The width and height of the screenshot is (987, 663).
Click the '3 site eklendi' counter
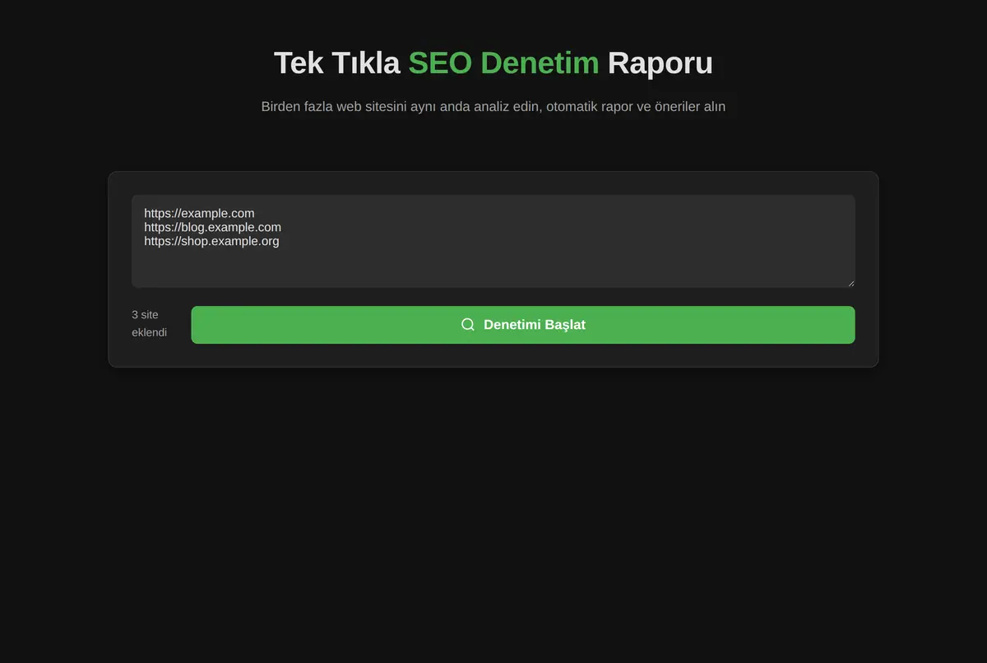click(150, 323)
